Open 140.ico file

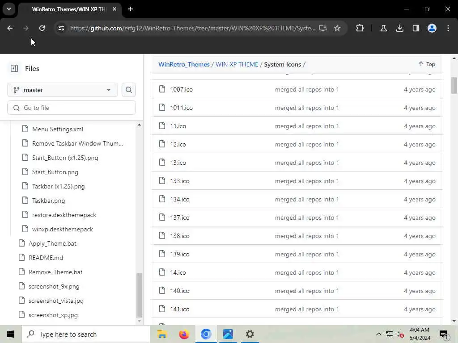[x=180, y=291]
